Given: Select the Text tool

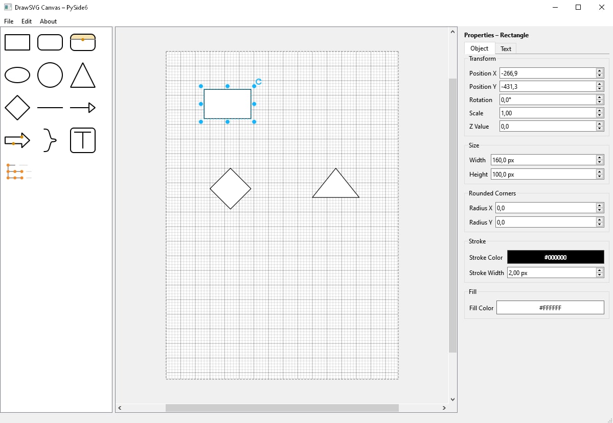Looking at the screenshot, I should coord(83,140).
